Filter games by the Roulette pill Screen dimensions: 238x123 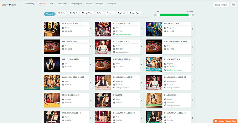(x=62, y=13)
